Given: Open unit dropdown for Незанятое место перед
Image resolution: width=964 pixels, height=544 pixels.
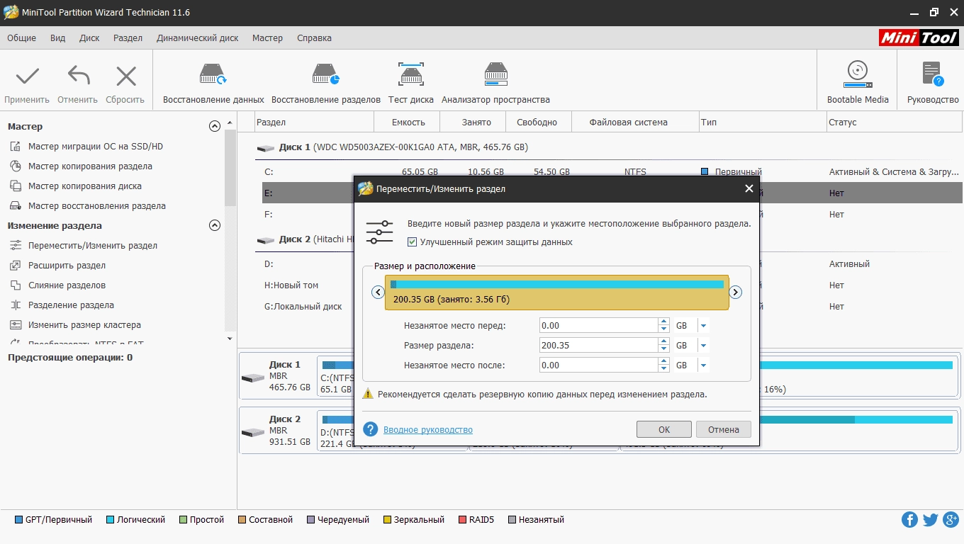Looking at the screenshot, I should coord(703,326).
